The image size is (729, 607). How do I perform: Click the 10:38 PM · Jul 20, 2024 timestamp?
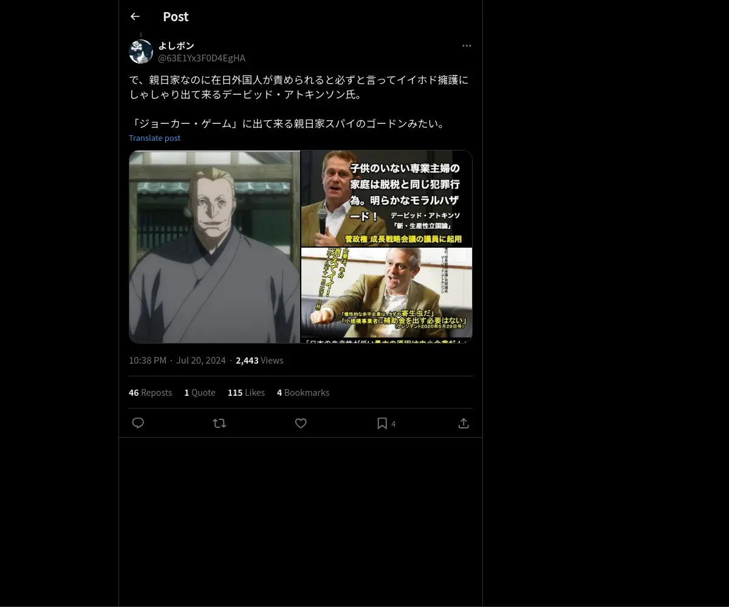[177, 361]
